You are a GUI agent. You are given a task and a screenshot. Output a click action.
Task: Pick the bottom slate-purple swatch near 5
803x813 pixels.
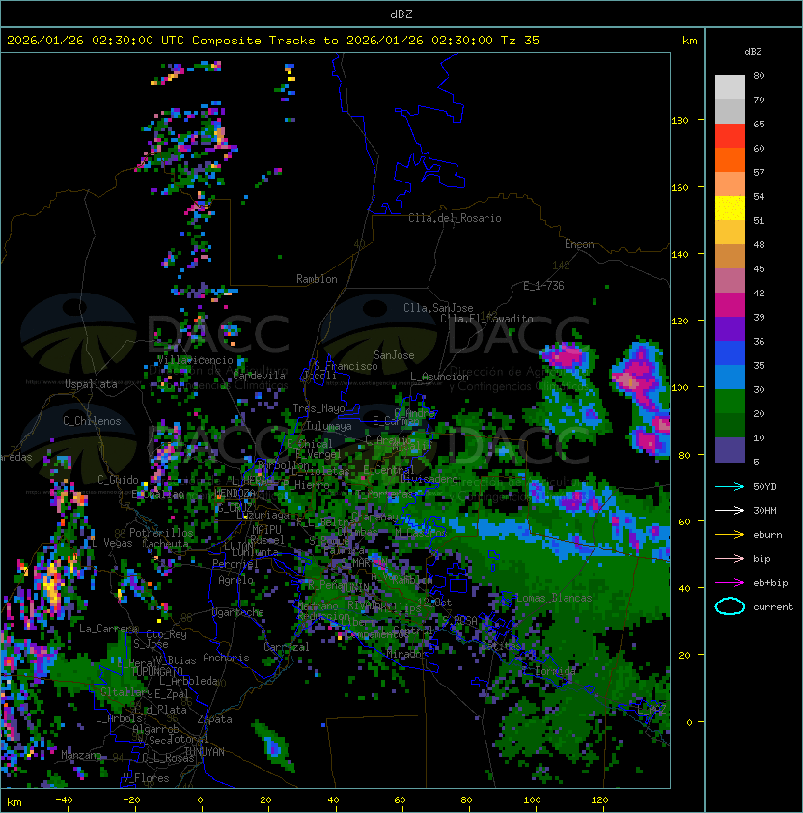[730, 450]
